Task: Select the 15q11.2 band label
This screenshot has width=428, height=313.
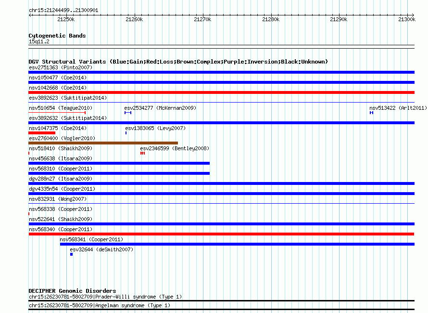Action: tap(39, 41)
